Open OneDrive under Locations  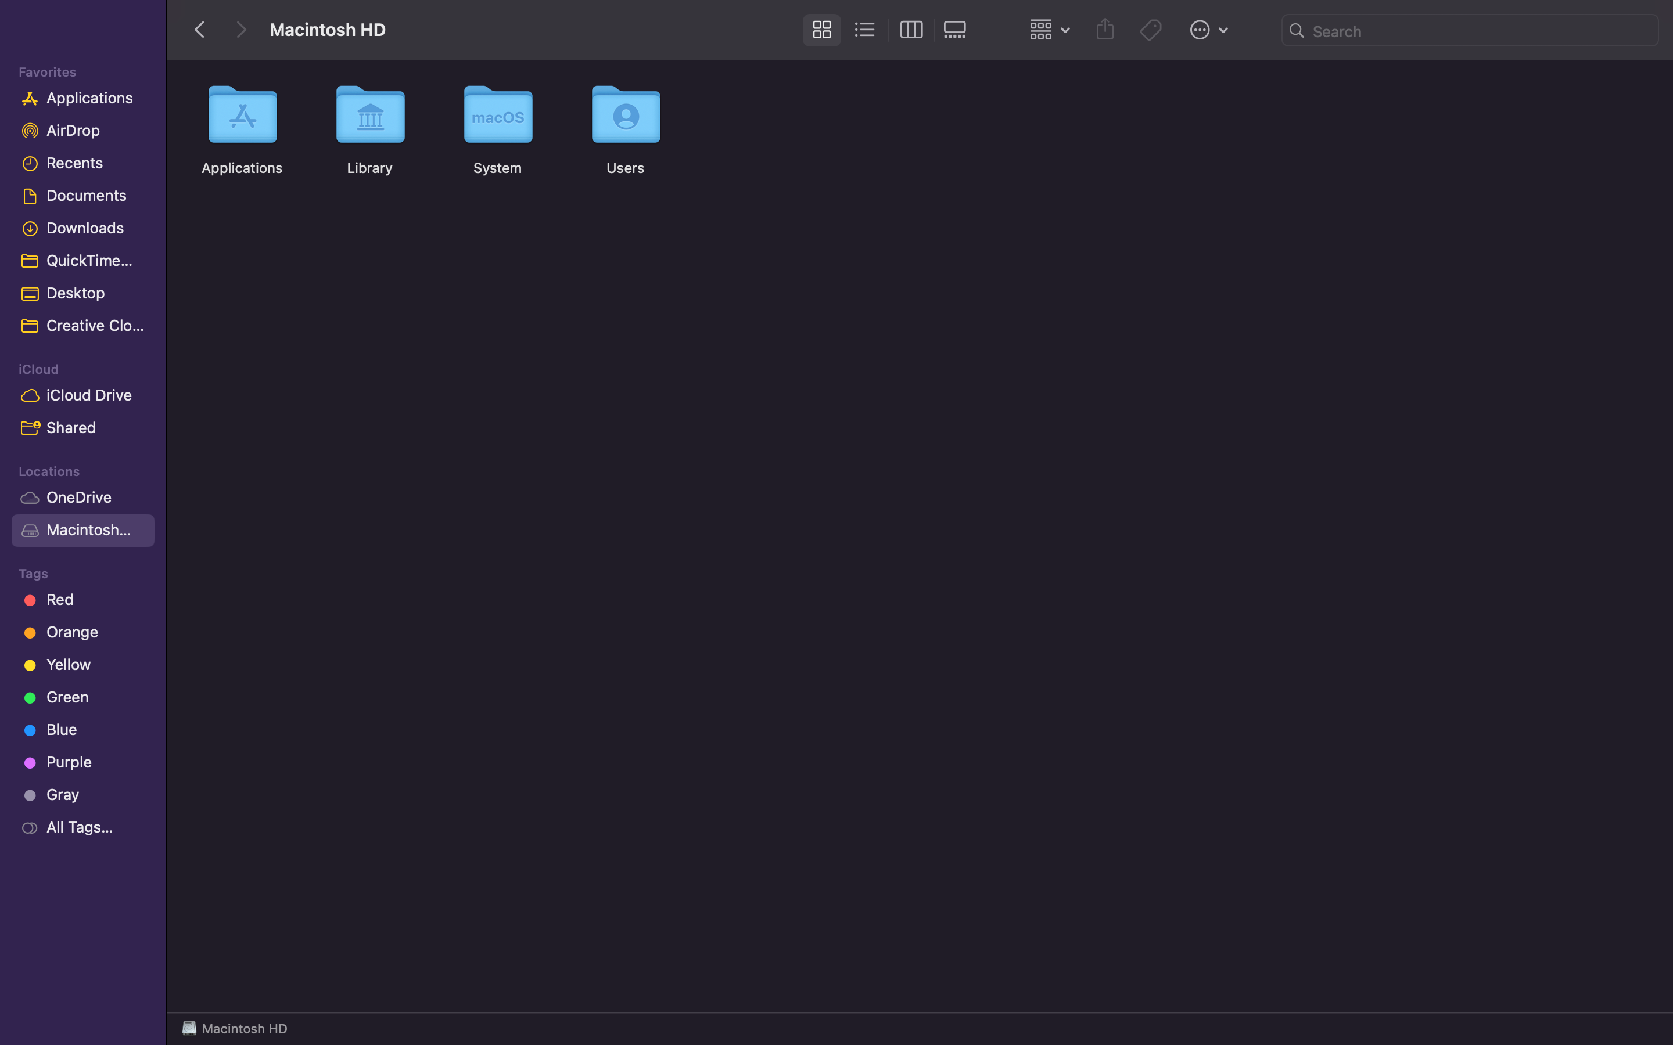tap(83, 498)
